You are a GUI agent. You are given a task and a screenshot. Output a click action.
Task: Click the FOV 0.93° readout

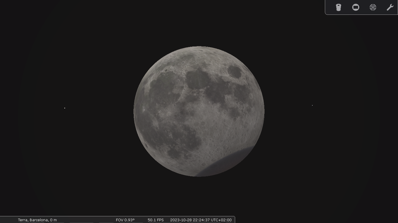point(125,220)
